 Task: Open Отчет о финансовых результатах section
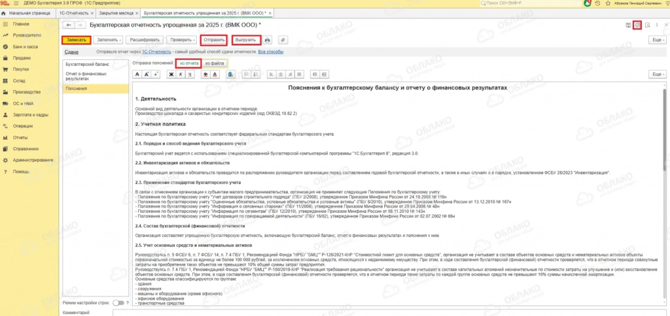tap(96, 76)
